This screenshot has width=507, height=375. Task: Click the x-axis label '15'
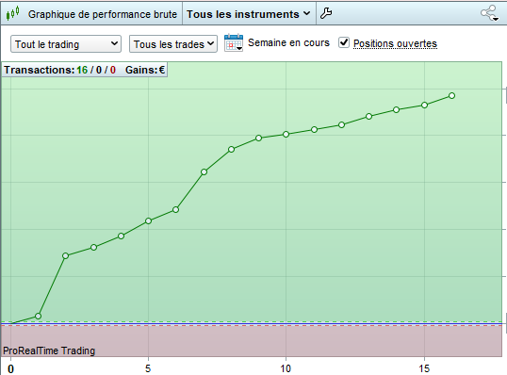424,368
